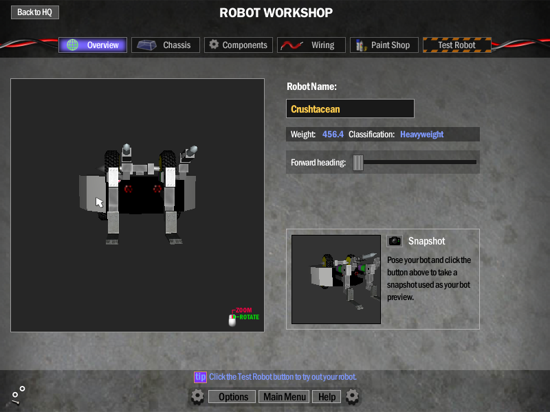The image size is (550, 412).
Task: Click the gear icon left of Options
Action: (x=197, y=396)
